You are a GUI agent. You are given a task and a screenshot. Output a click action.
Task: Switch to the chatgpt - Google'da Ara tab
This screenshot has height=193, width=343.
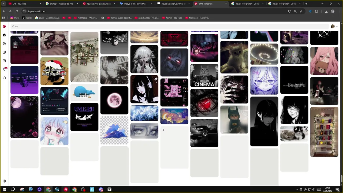tap(62, 4)
